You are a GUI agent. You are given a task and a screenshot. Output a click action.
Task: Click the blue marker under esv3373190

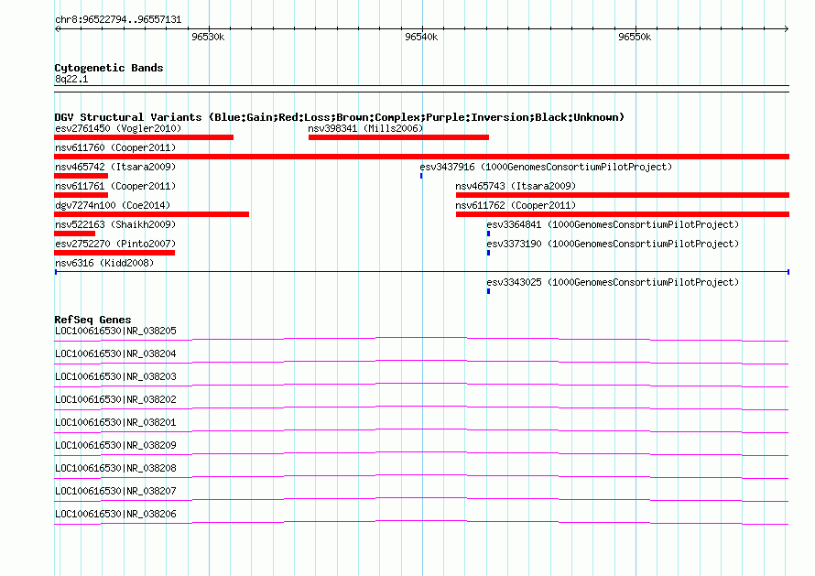[x=489, y=253]
